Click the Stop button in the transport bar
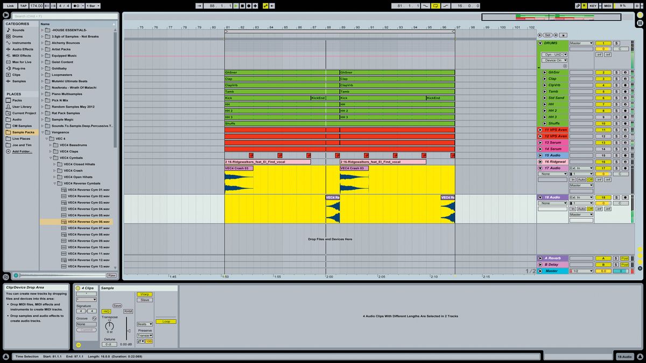Screen dimensions: 646x363 (x=242, y=5)
